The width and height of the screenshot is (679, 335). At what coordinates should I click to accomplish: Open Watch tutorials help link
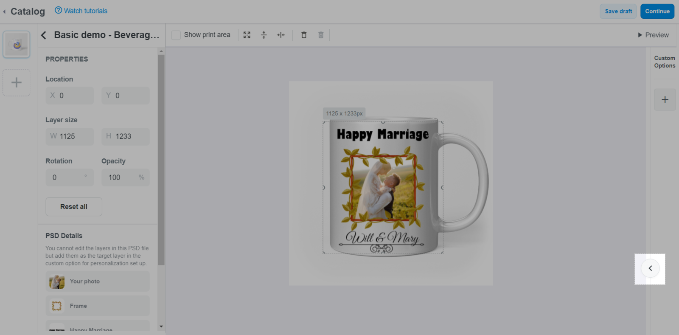tap(81, 11)
